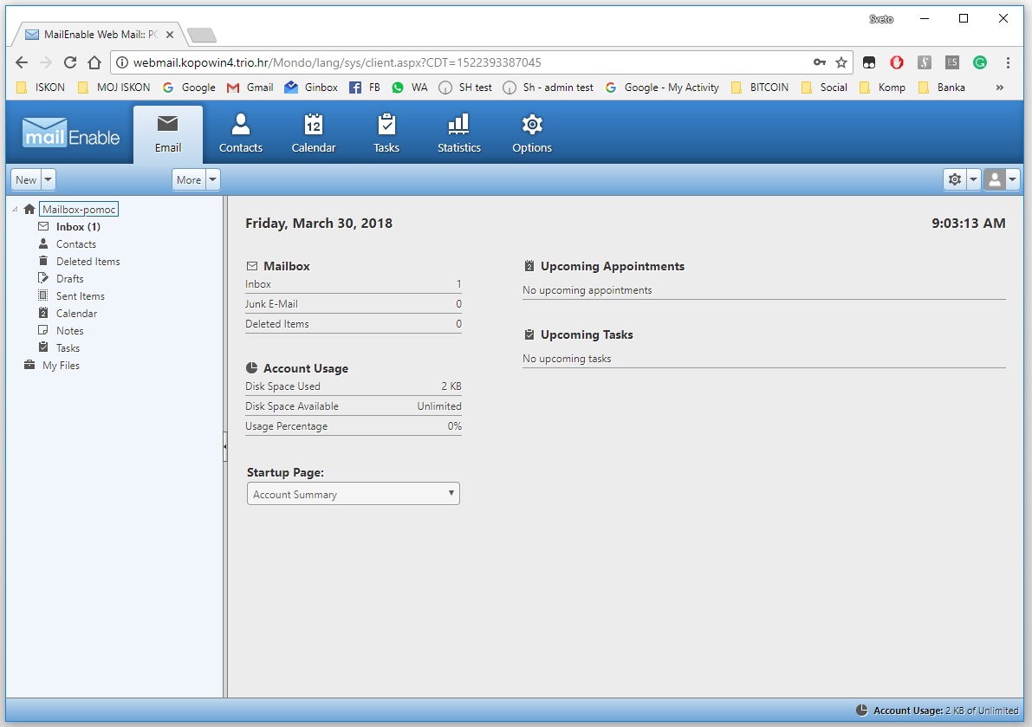Go to the Tasks tab in top navigation
Viewport: 1032px width, 727px height.
386,134
